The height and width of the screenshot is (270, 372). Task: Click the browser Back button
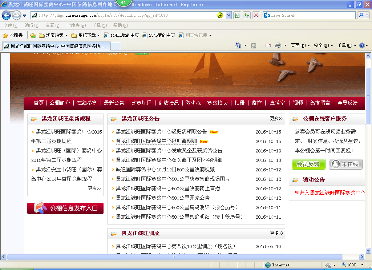pyautogui.click(x=6, y=16)
